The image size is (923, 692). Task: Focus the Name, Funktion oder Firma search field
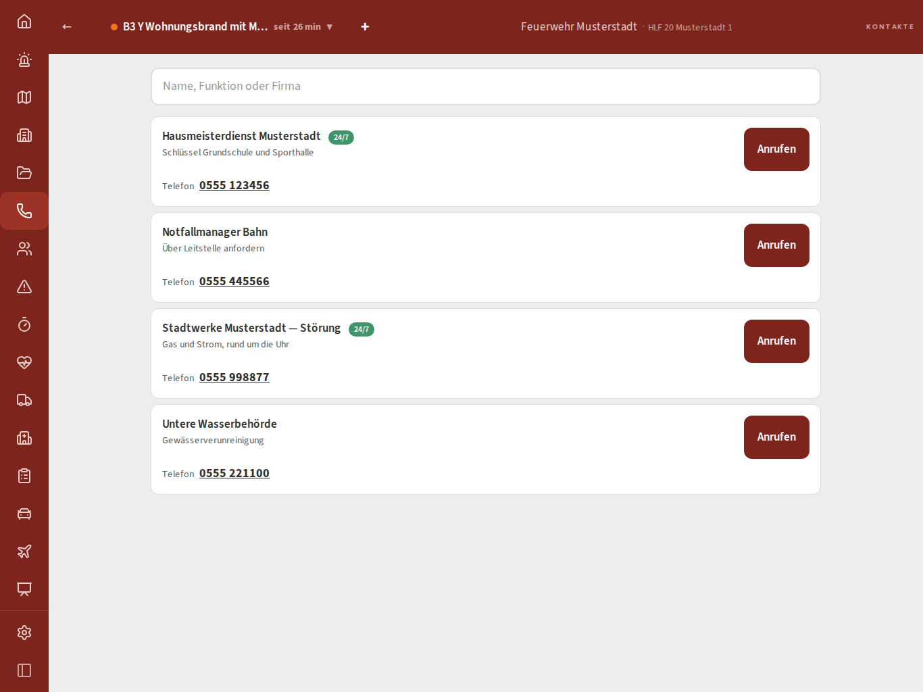pos(486,86)
